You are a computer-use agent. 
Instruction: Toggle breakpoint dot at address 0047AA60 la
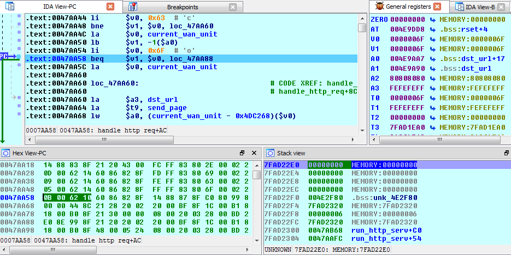(19, 97)
